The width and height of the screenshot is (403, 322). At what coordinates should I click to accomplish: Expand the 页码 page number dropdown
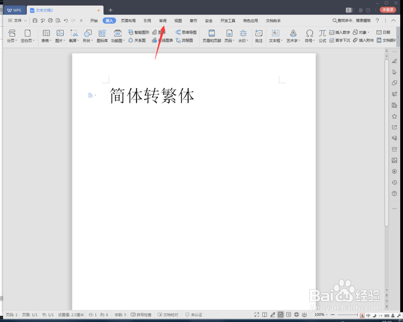(x=234, y=41)
